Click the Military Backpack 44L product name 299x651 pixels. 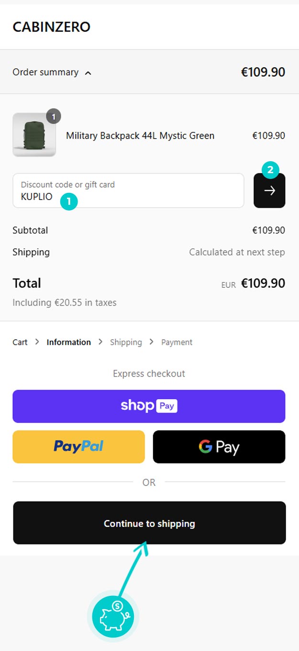tap(140, 136)
